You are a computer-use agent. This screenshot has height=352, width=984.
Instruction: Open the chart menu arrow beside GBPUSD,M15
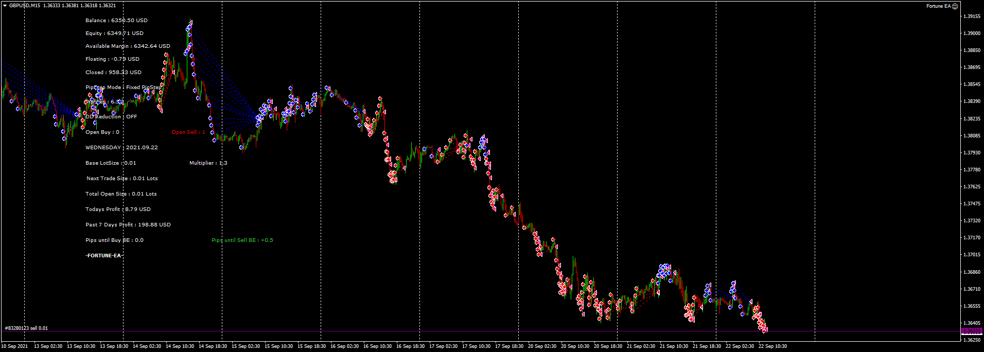point(5,6)
